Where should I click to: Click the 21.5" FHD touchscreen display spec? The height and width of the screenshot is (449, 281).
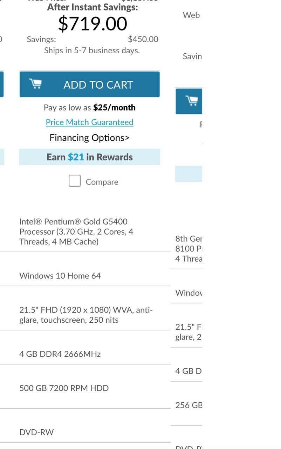pos(86,315)
